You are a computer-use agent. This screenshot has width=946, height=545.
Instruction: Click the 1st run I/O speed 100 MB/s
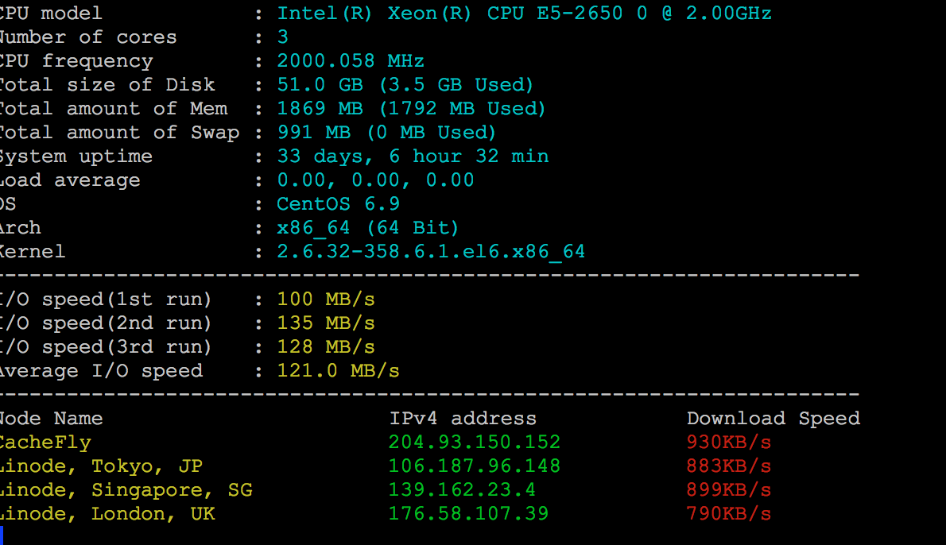pos(326,299)
